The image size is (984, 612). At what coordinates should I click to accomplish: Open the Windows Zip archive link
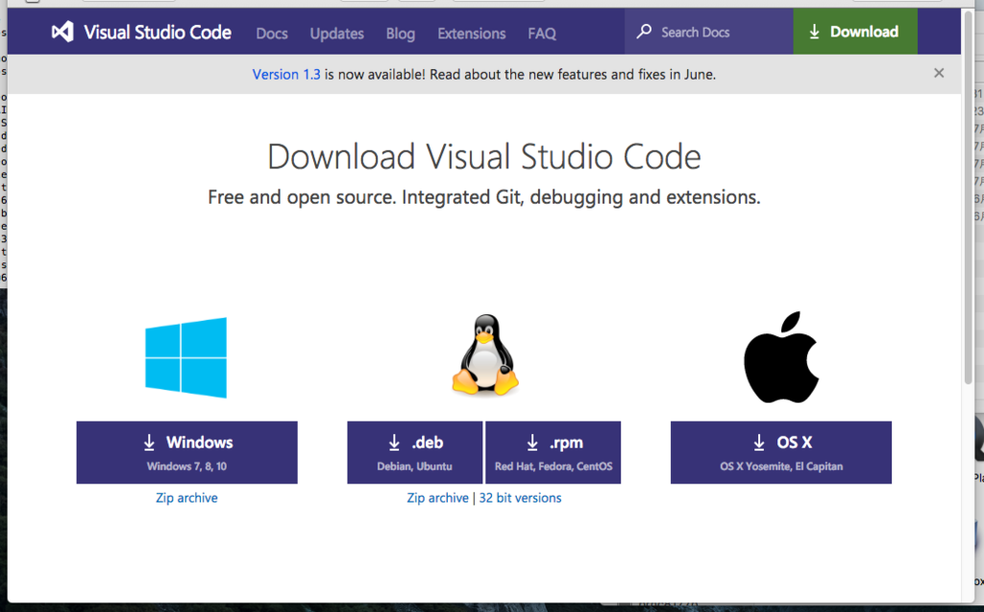click(x=187, y=498)
